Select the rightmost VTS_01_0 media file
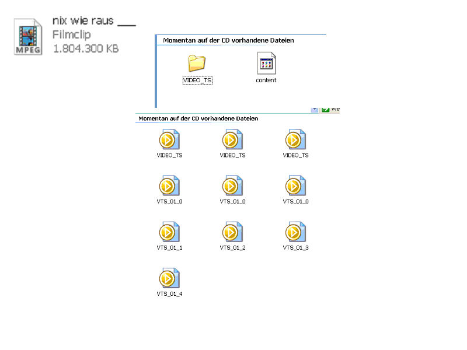Viewport: 467px width, 350px height. pyautogui.click(x=295, y=186)
